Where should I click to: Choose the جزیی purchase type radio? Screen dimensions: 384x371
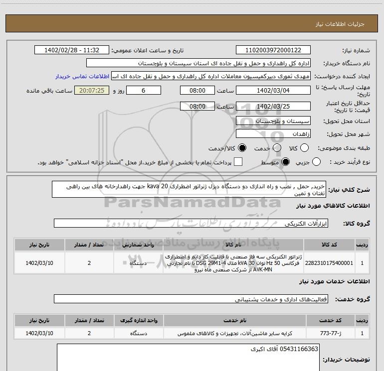(316, 162)
